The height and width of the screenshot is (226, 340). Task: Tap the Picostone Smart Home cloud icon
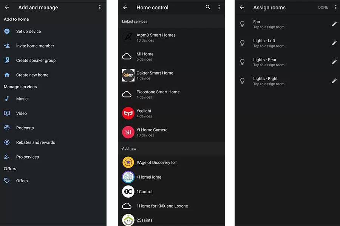click(127, 94)
